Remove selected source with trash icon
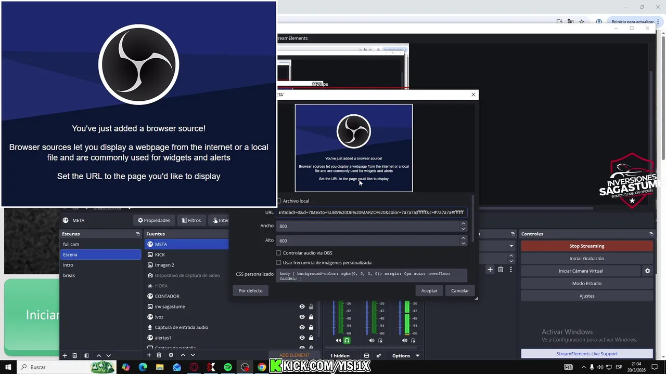The height and width of the screenshot is (374, 666). pyautogui.click(x=159, y=355)
